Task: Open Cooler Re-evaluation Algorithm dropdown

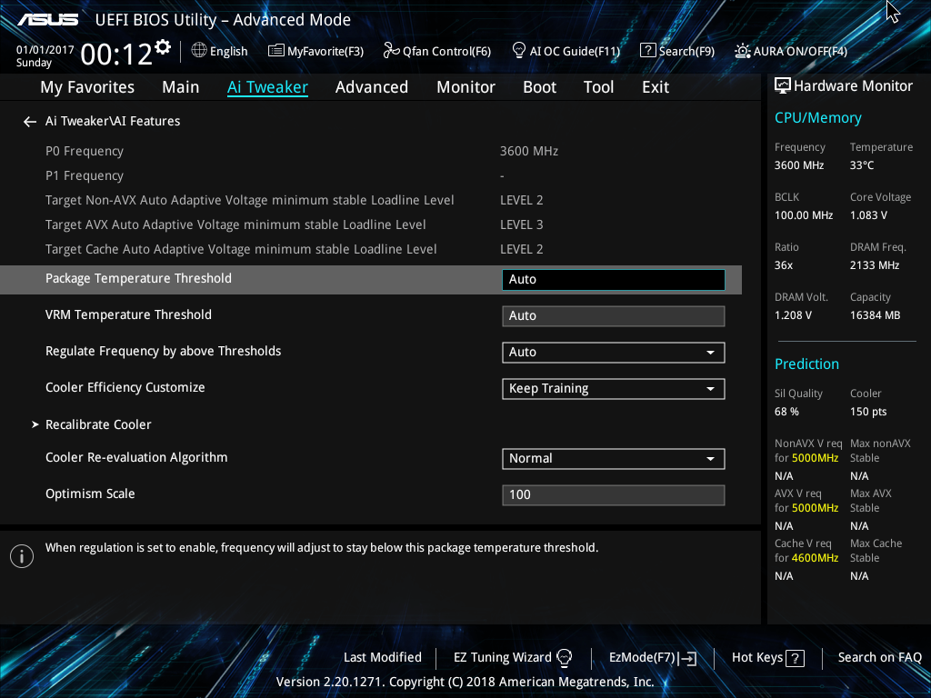Action: coord(614,459)
